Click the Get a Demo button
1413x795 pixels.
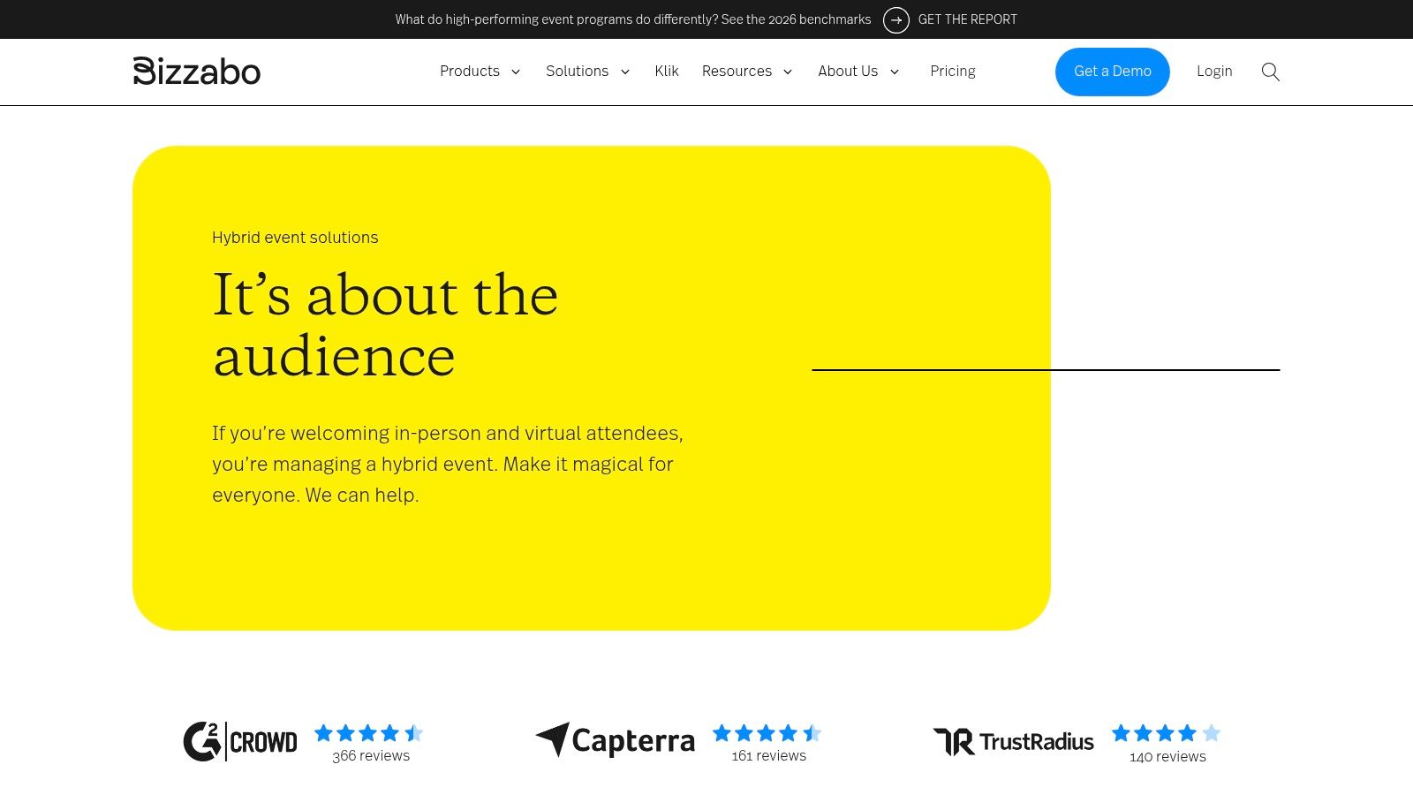(x=1113, y=72)
